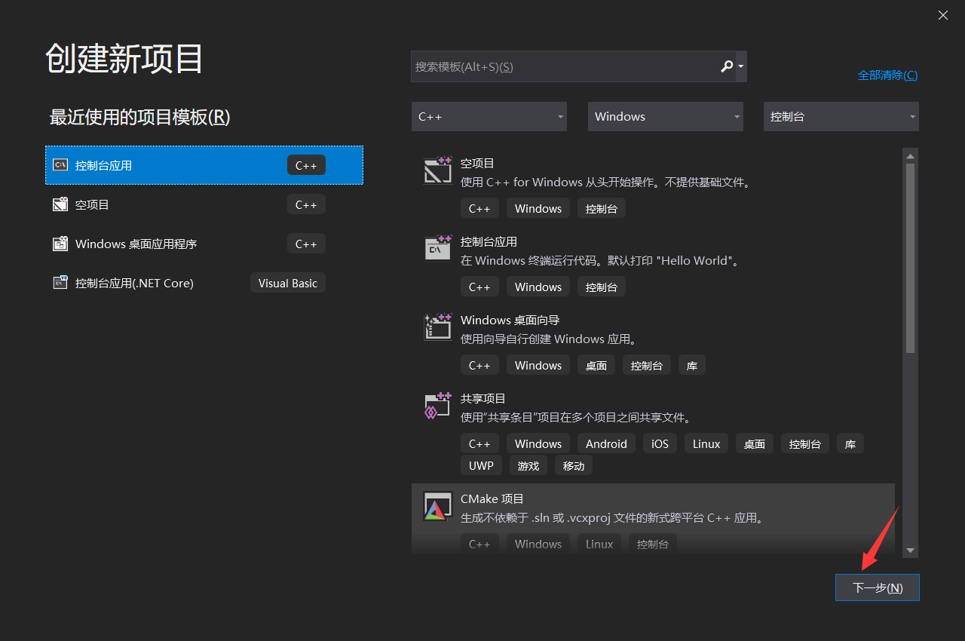This screenshot has width=965, height=641.
Task: Open the Windows platform dropdown
Action: [665, 116]
